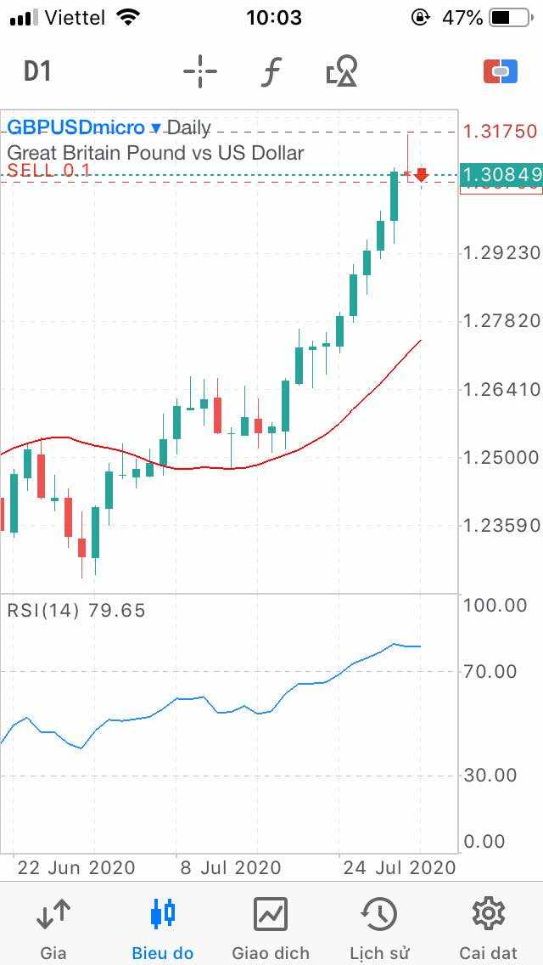Tap the SELL 0.1 order label
The image size is (543, 965).
[49, 170]
